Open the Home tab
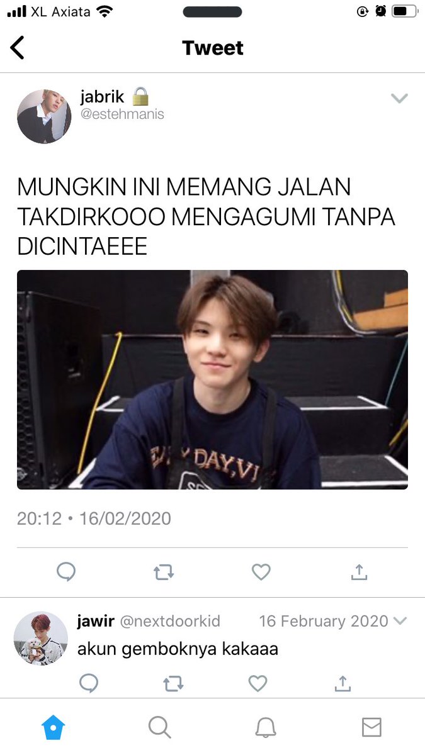 tap(54, 727)
